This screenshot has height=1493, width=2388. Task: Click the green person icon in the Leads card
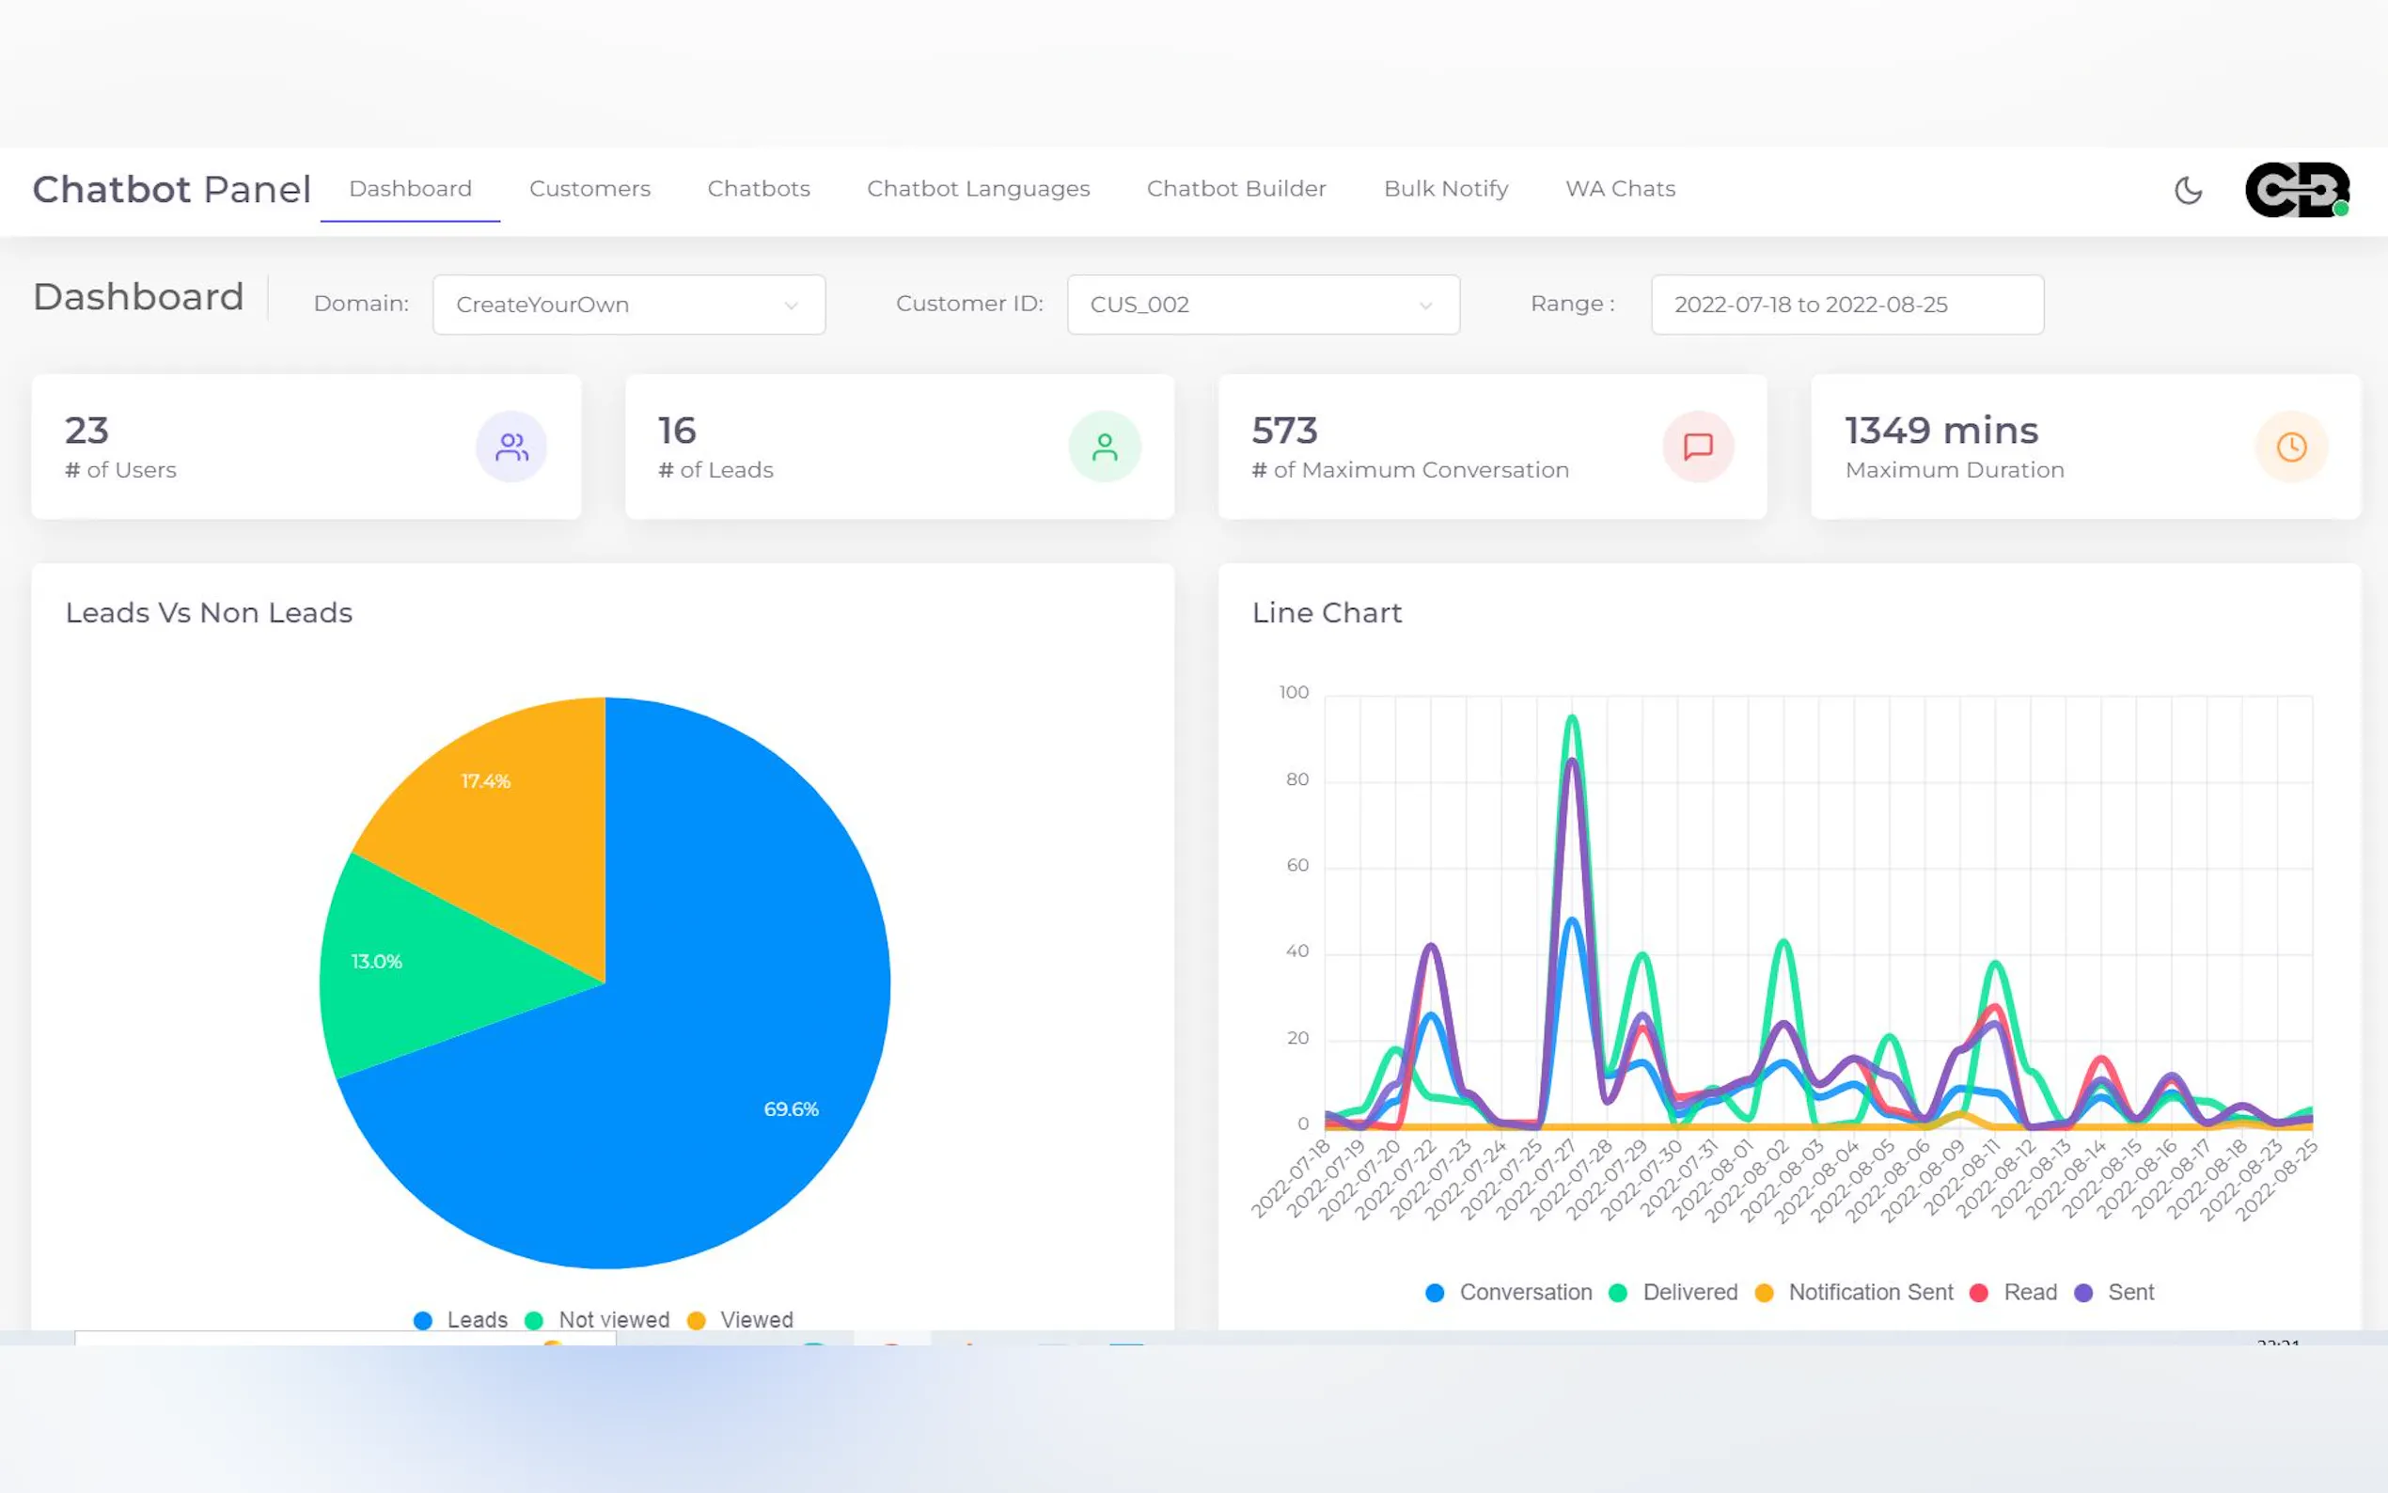(1105, 448)
